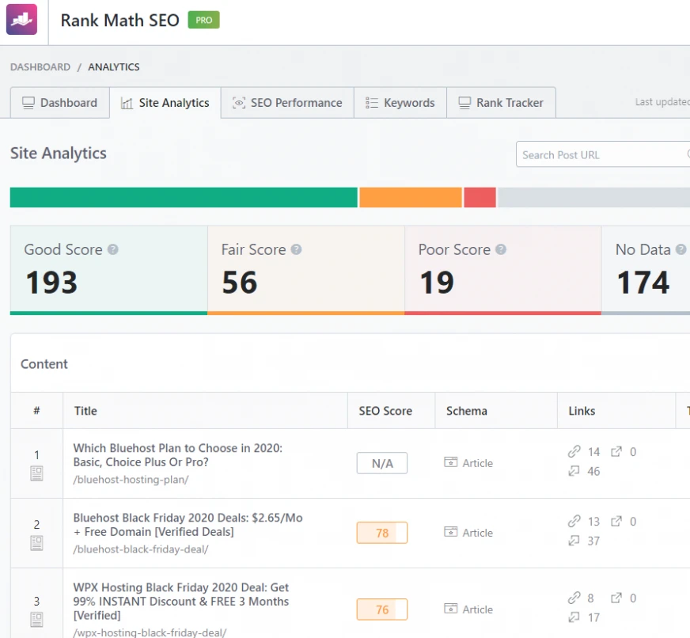Switch to the SEO Performance tab
Viewport: 690px width, 638px height.
pos(287,103)
